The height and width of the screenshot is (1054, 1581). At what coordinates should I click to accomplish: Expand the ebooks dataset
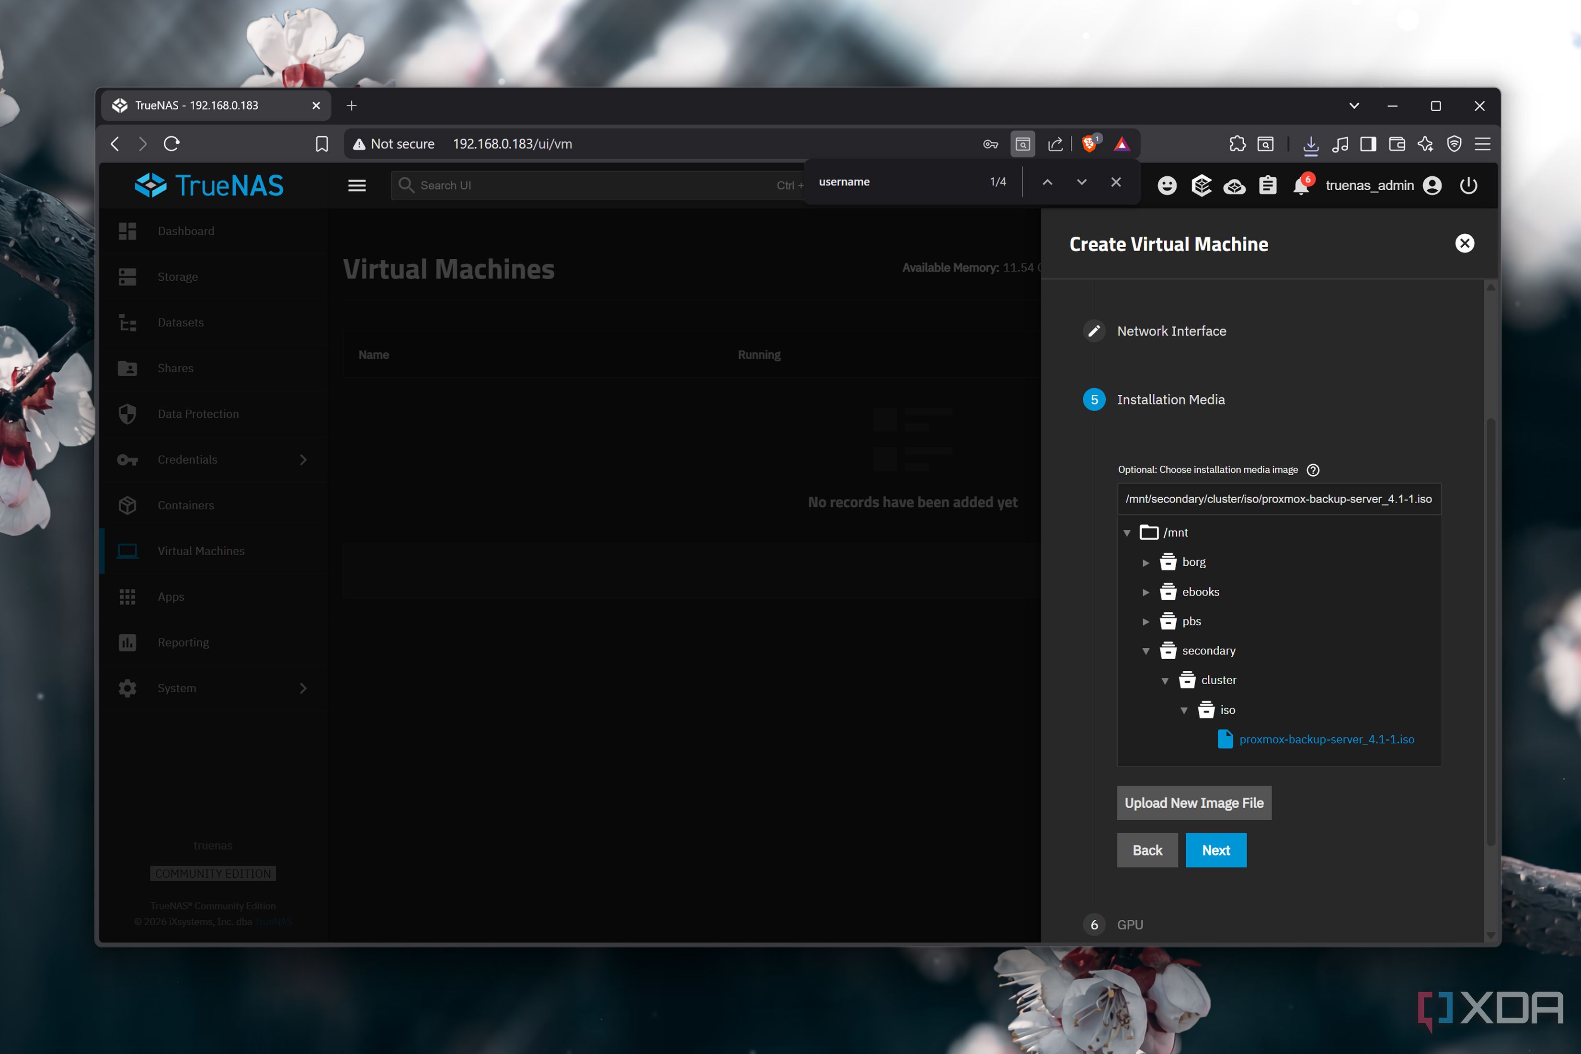[x=1146, y=592]
